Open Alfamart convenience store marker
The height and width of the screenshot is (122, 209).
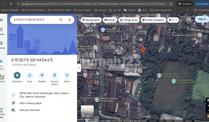[x=103, y=30]
